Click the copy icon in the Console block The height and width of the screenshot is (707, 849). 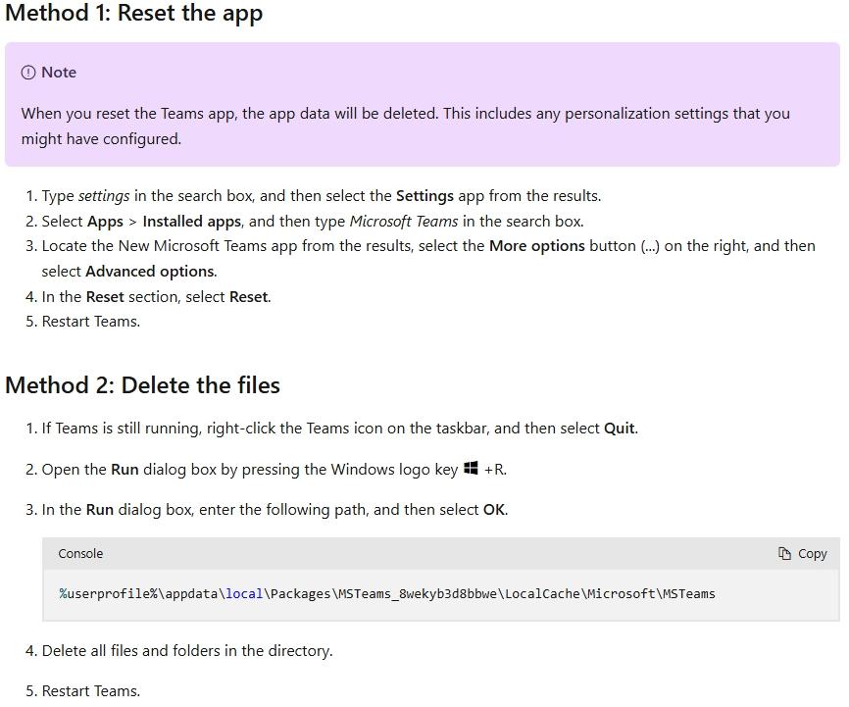point(784,553)
